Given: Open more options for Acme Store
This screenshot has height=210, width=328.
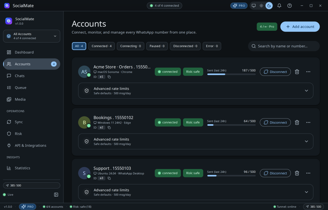Looking at the screenshot, I should (x=308, y=72).
